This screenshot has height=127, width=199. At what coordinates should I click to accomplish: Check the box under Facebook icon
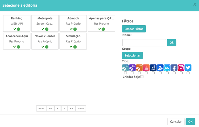[174, 73]
